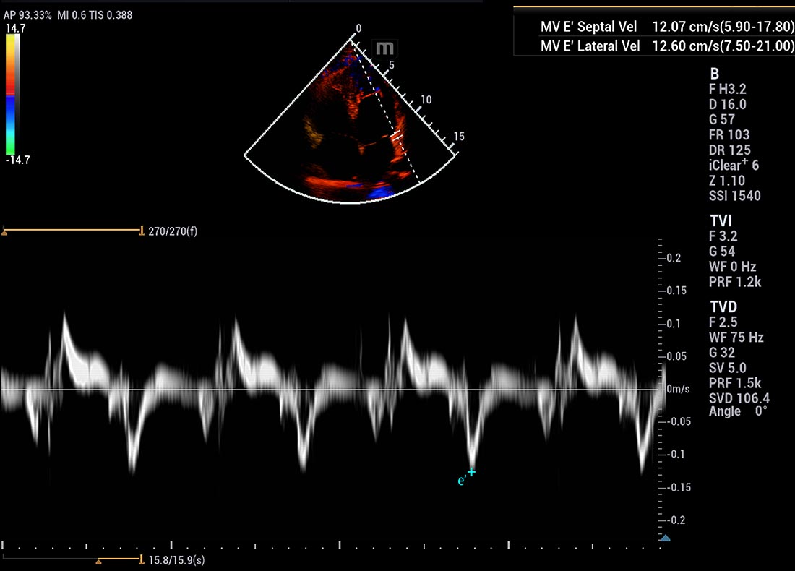The image size is (795, 571).
Task: Click the SVD 106.4 parameter
Action: [739, 398]
